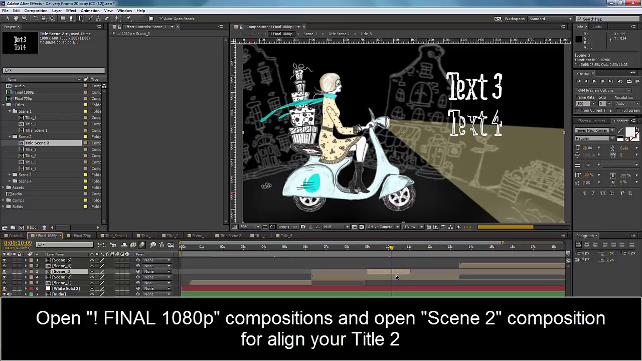Expand Scene_3 layer properties in timeline
The height and width of the screenshot is (361, 642).
[26, 271]
